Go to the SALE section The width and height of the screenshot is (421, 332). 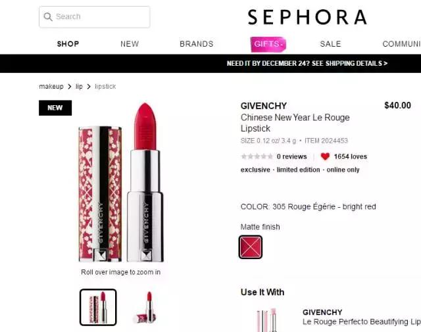click(330, 44)
